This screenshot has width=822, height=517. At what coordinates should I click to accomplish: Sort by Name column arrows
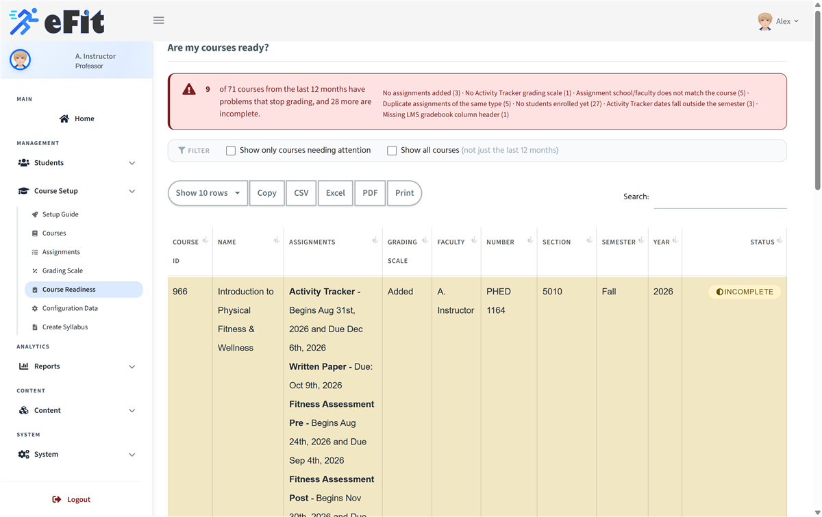(276, 240)
